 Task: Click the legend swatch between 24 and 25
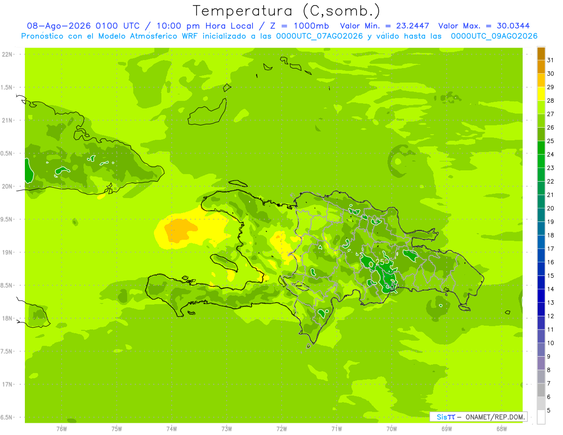tap(541, 148)
